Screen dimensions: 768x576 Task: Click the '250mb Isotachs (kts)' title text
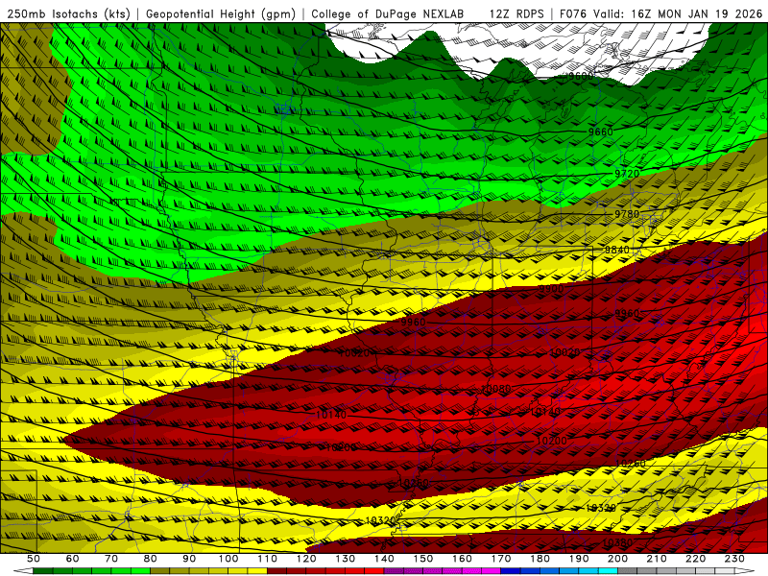[x=68, y=13]
